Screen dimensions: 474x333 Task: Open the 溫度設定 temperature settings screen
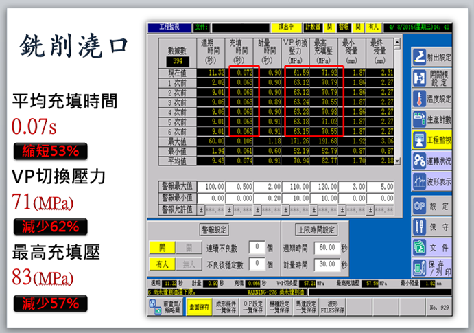(431, 99)
